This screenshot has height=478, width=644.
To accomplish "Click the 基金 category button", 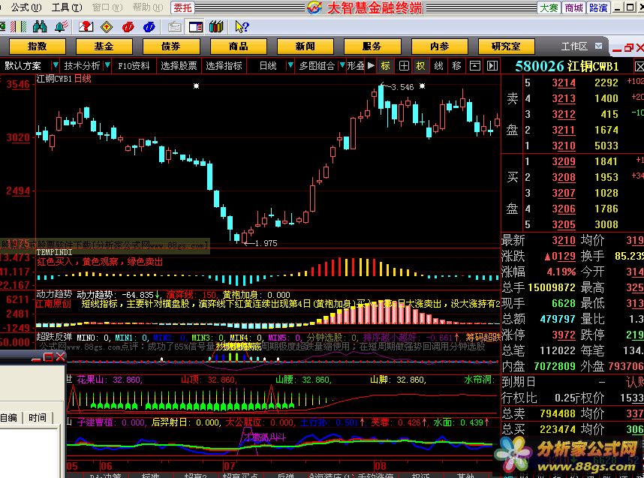I will (104, 47).
